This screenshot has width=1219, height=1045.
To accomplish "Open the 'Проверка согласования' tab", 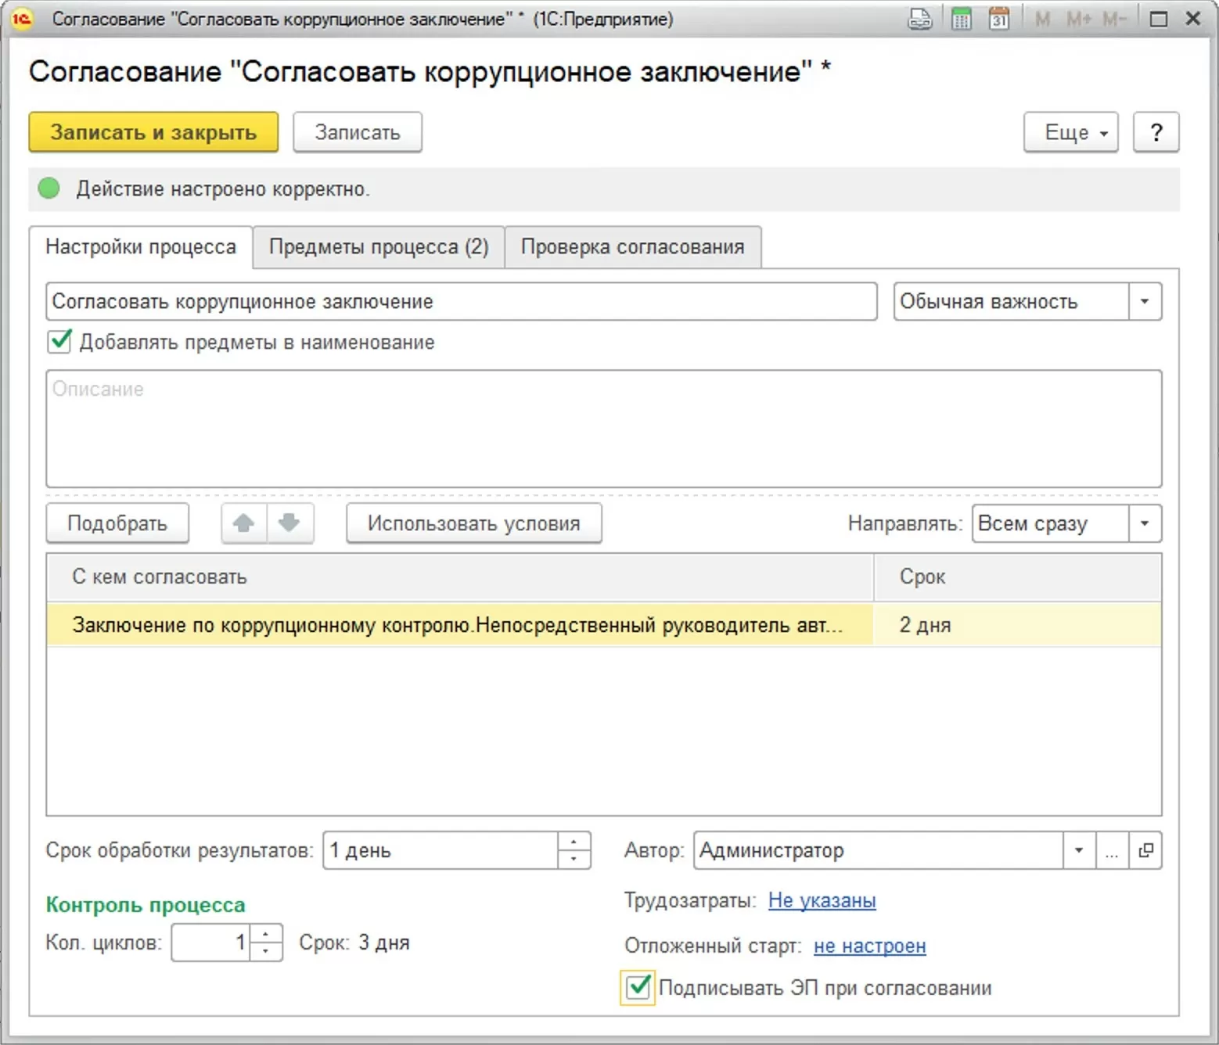I will (632, 247).
